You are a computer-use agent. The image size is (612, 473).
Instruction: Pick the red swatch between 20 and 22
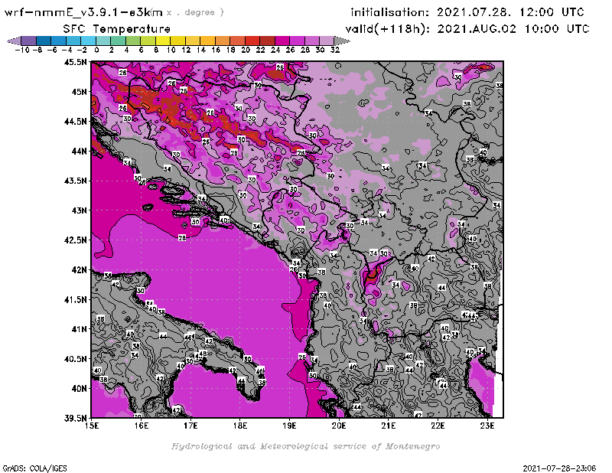pyautogui.click(x=253, y=41)
